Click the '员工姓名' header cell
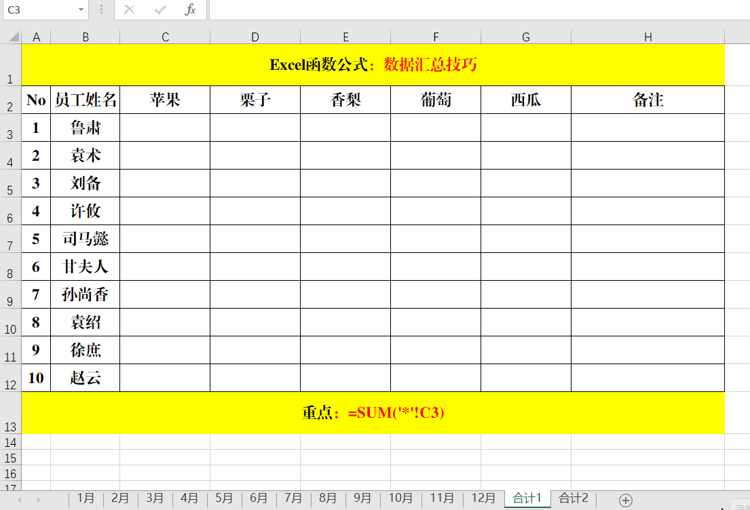The height and width of the screenshot is (510, 750). (x=85, y=100)
